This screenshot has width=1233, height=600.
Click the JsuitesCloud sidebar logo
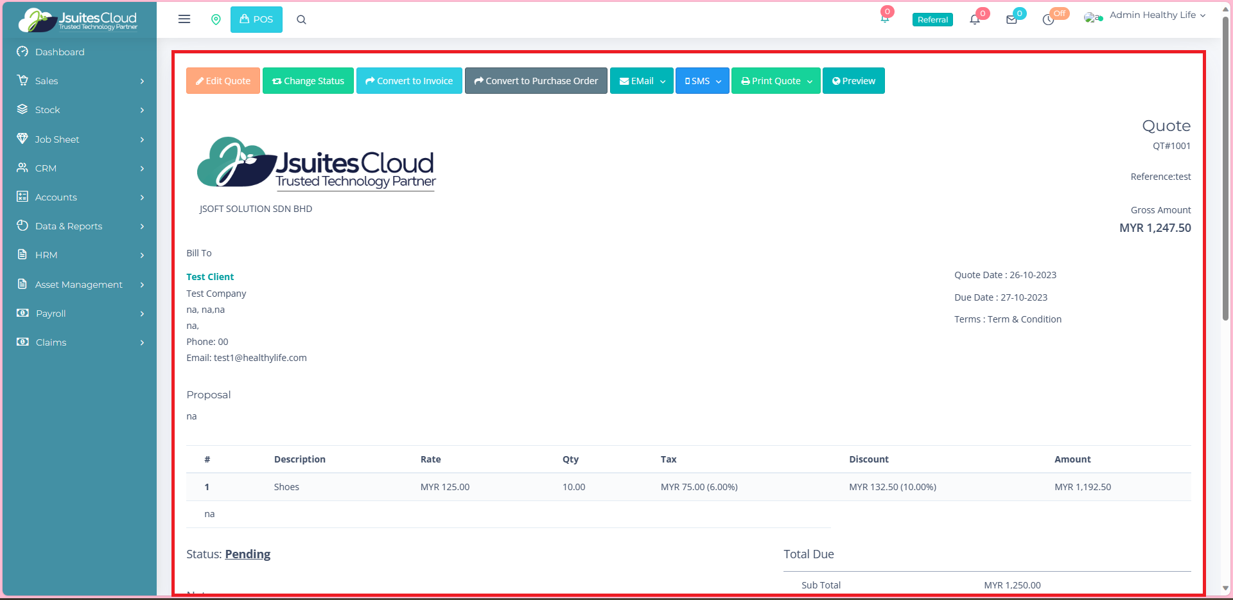click(x=78, y=20)
